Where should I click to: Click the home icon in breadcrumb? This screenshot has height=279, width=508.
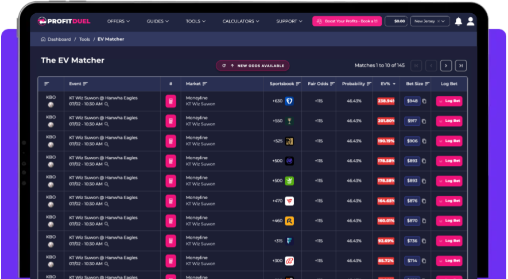pyautogui.click(x=43, y=39)
